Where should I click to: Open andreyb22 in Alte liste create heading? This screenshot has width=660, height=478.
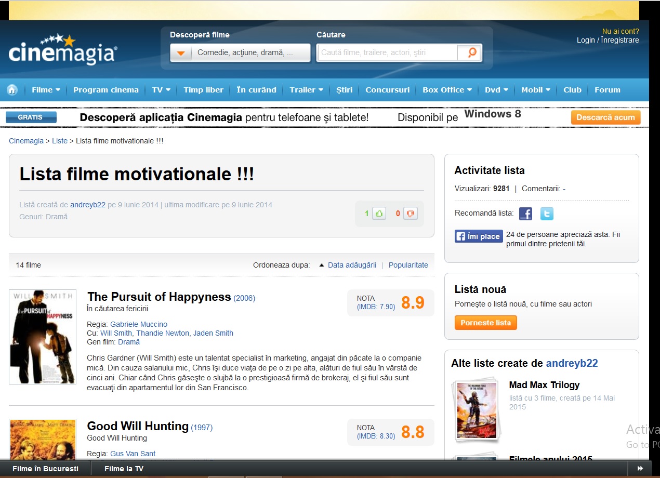(x=572, y=363)
